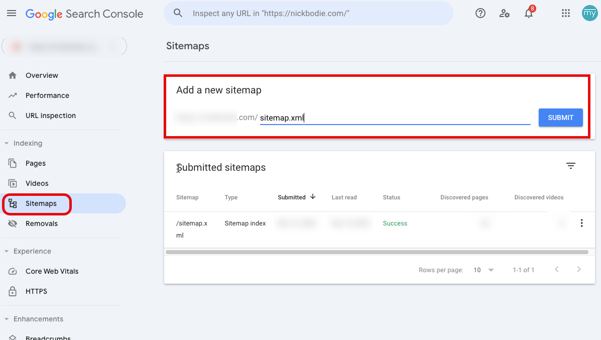Click the URL inspection magnifier icon
This screenshot has width=601, height=340.
(13, 116)
